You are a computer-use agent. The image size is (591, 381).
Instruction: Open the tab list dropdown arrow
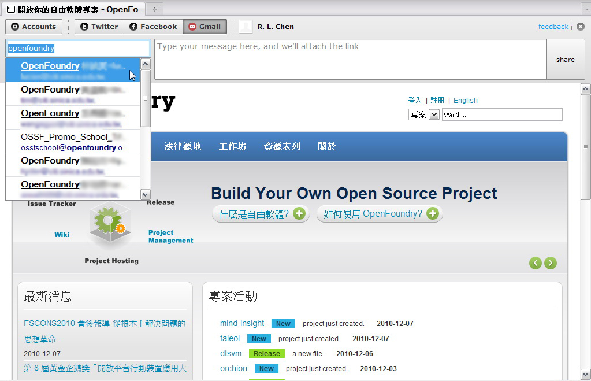tap(586, 9)
